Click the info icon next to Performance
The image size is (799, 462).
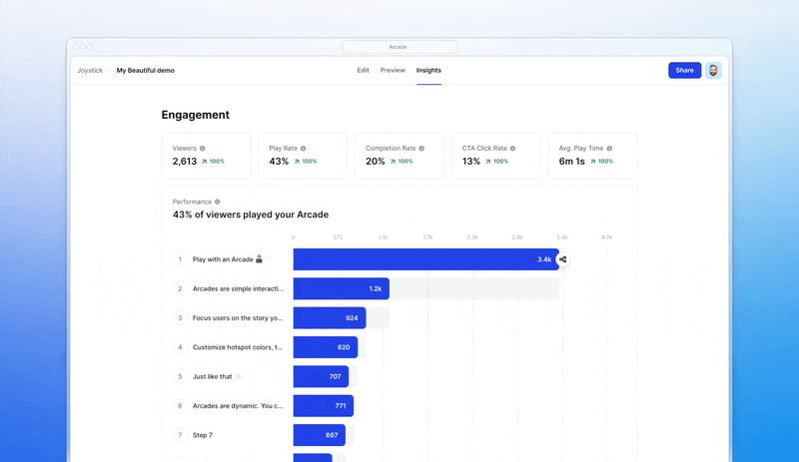click(x=217, y=202)
